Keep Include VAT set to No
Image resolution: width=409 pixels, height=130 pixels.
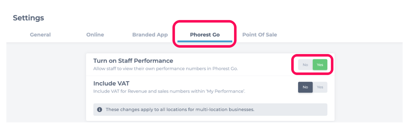point(305,87)
